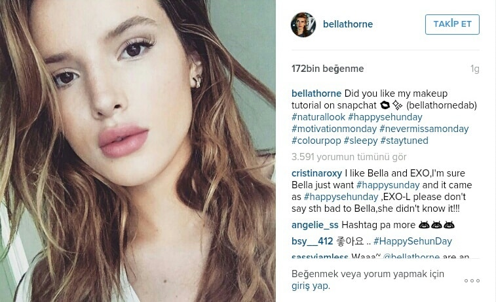Open bellathorne username in the header
Viewport: 496px width, 302px height.
(348, 24)
